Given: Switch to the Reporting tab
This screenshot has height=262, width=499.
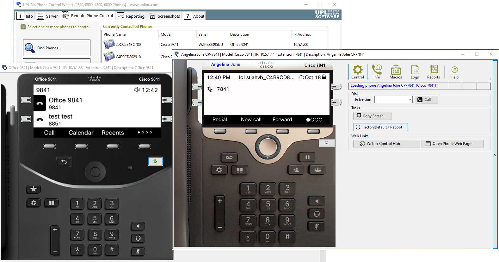Looking at the screenshot, I should tap(131, 16).
